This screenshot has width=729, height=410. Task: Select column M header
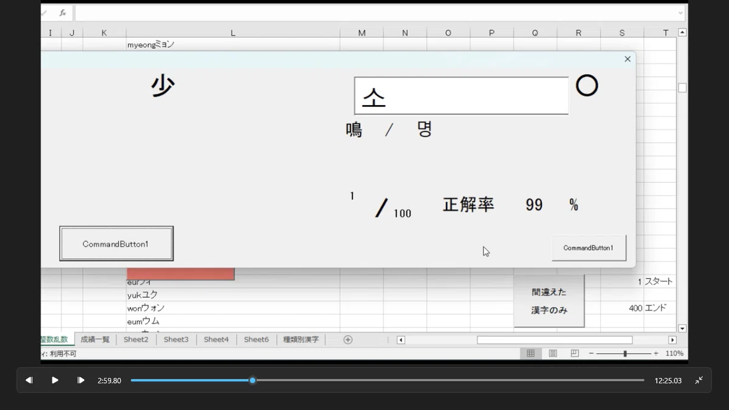pyautogui.click(x=361, y=33)
